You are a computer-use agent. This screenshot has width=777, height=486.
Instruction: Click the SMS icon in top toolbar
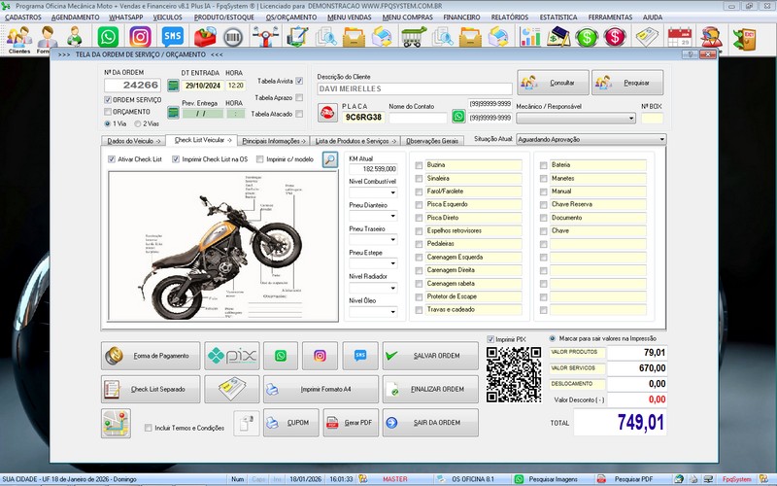[172, 37]
